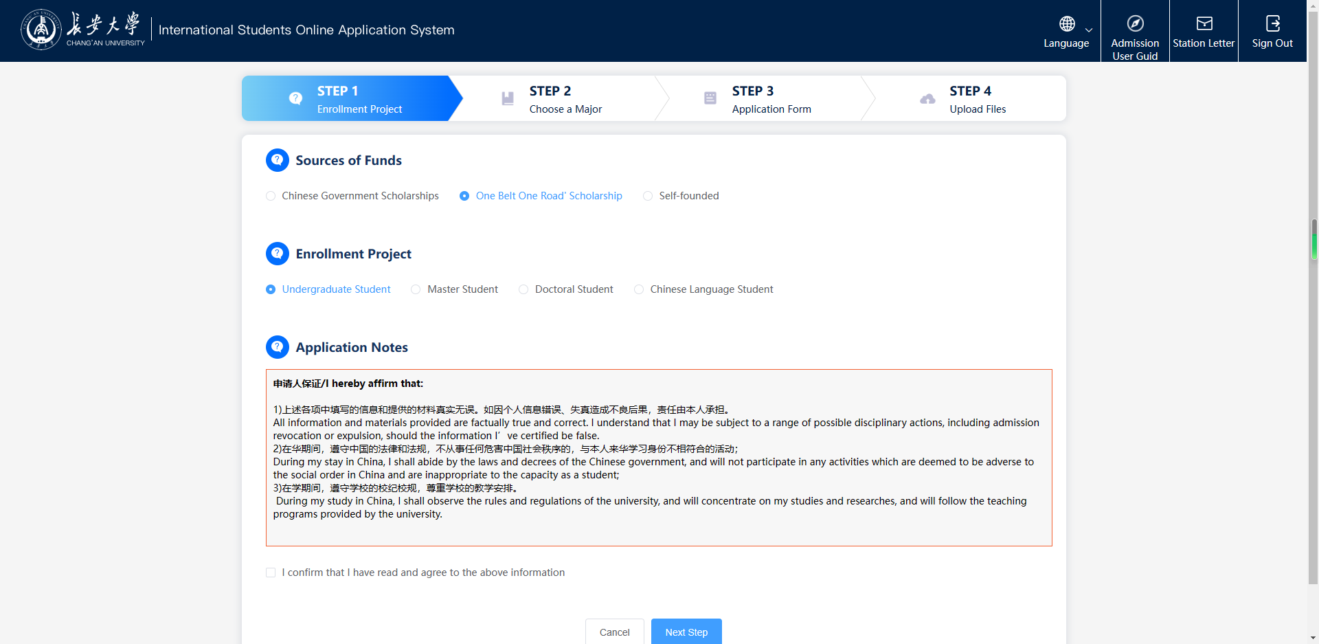Open the Admission User Guide compass icon
The image size is (1319, 644).
click(1135, 24)
